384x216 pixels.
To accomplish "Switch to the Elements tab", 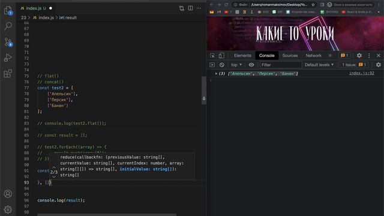I will tap(242, 56).
